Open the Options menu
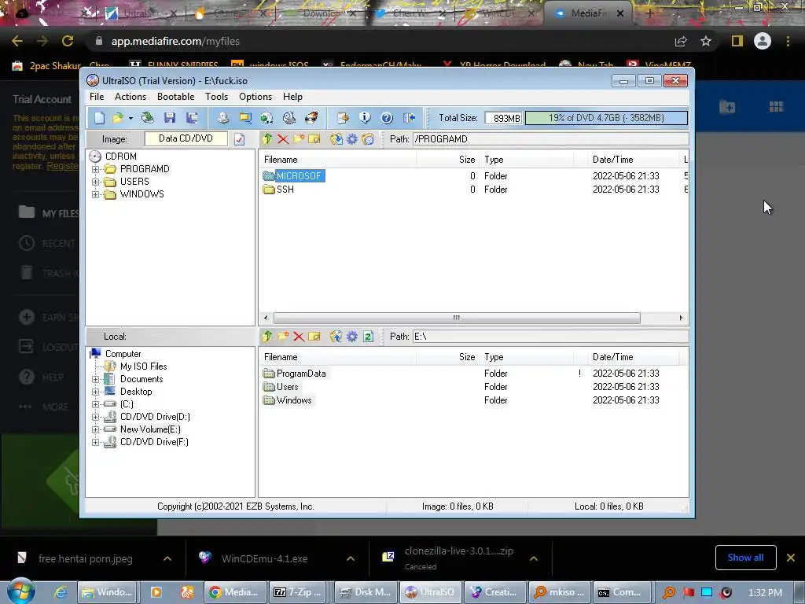The width and height of the screenshot is (805, 604). point(255,97)
